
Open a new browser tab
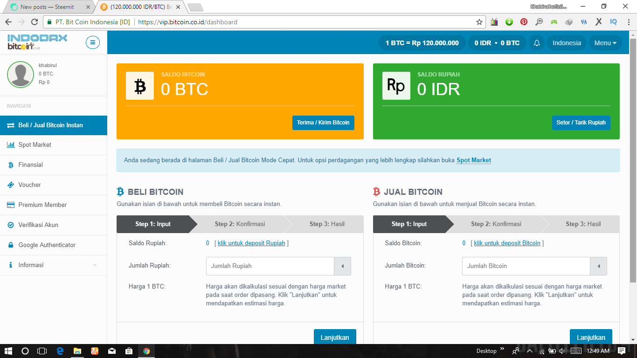[195, 7]
